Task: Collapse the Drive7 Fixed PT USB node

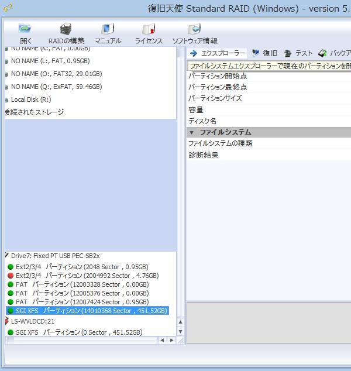Action: [6, 256]
